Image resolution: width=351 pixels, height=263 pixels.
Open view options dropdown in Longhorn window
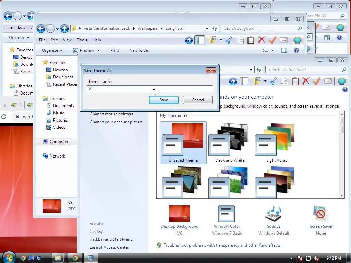pyautogui.click(x=273, y=50)
